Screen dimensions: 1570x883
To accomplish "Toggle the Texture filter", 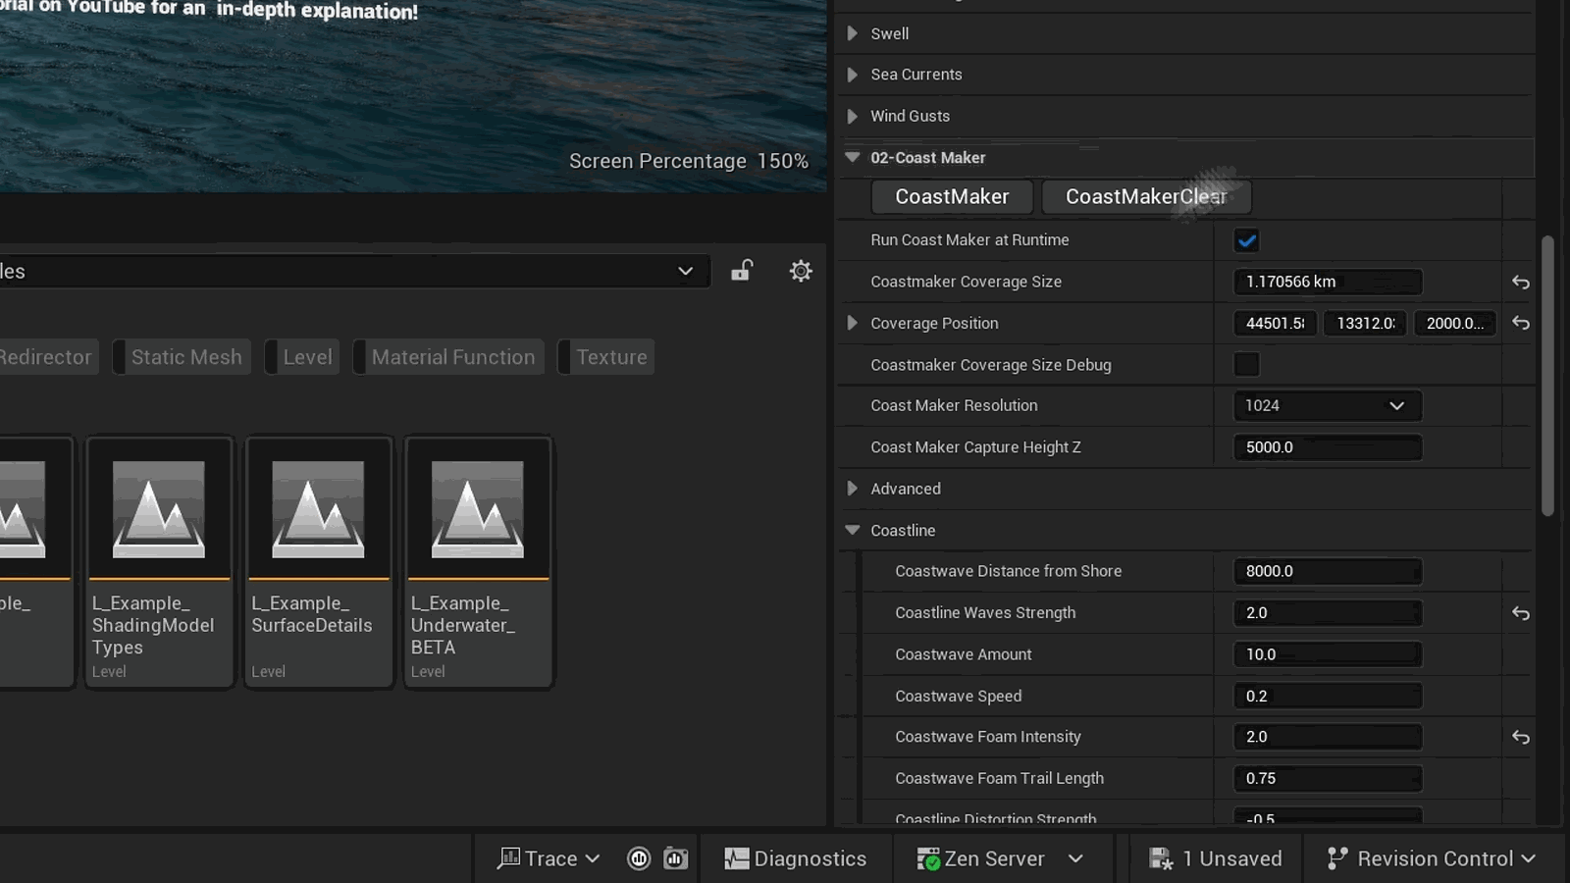I will 606,357.
